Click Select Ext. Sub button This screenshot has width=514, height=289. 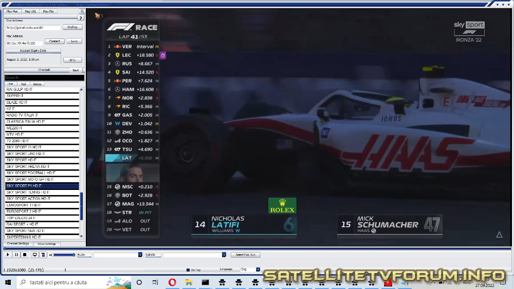246,255
